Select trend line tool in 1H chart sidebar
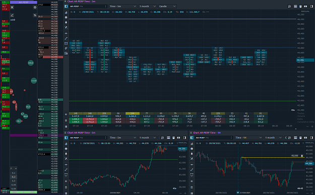315x195 pixels. pos(192,170)
